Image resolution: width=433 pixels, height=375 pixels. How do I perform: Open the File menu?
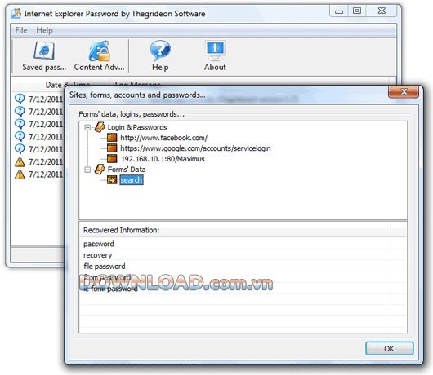pos(21,30)
